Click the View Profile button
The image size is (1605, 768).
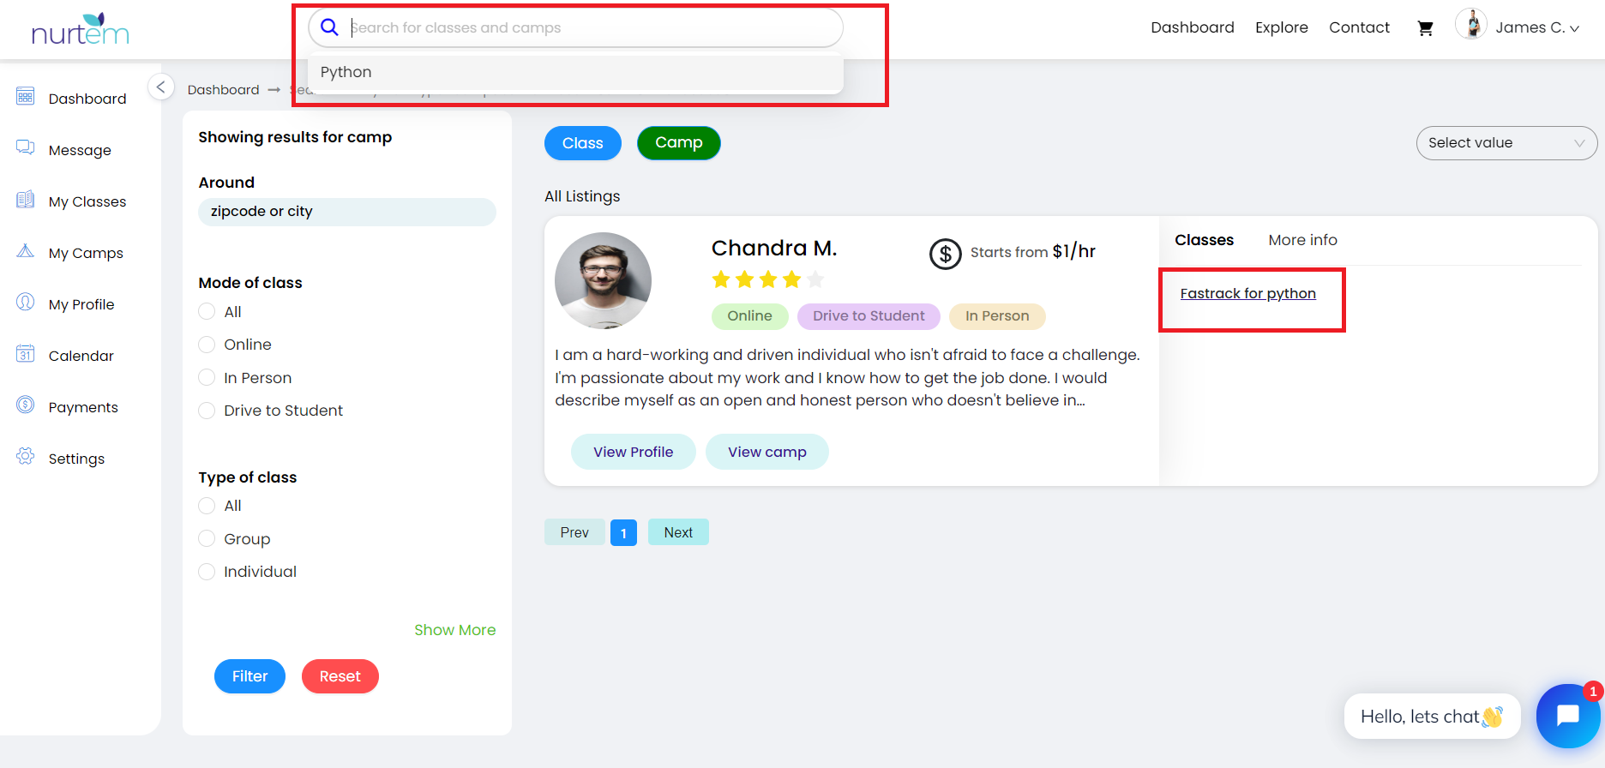tap(634, 452)
